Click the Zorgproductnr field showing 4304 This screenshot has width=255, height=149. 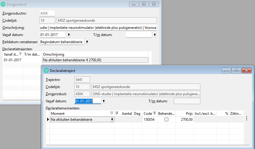click(x=47, y=13)
